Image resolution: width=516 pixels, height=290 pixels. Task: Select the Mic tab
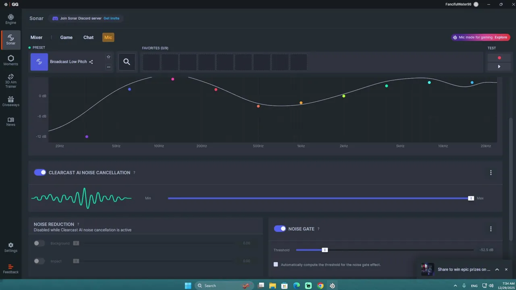coord(108,37)
